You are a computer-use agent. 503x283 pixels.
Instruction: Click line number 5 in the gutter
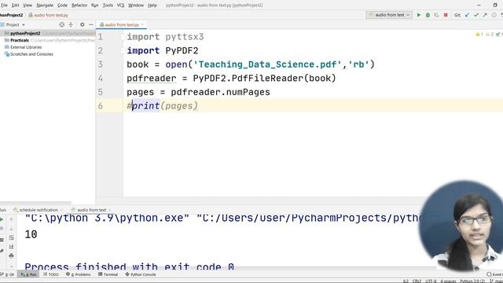[x=101, y=92]
